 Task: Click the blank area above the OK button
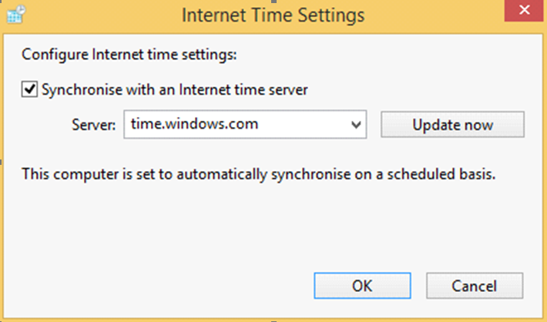(x=362, y=237)
